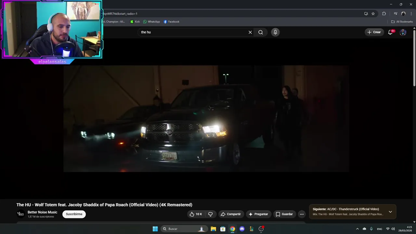Install this page as app icon
The height and width of the screenshot is (234, 416).
tap(366, 14)
